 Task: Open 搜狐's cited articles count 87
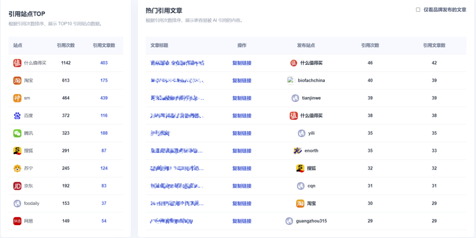104,151
